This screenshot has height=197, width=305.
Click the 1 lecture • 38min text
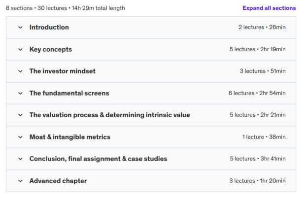(264, 137)
